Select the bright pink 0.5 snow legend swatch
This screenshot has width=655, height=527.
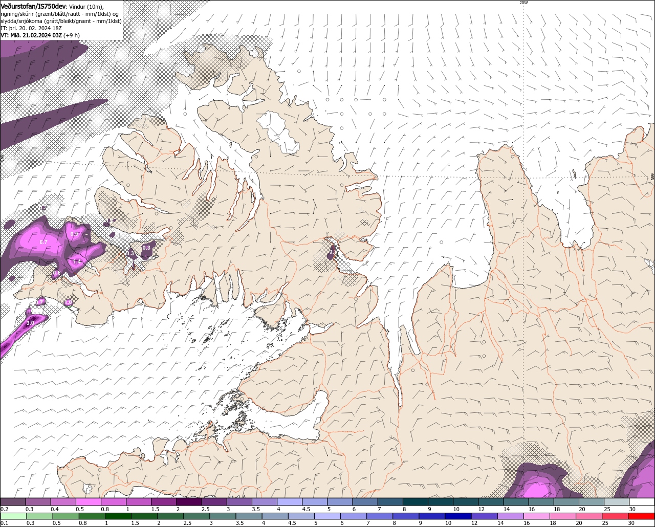coord(88,502)
